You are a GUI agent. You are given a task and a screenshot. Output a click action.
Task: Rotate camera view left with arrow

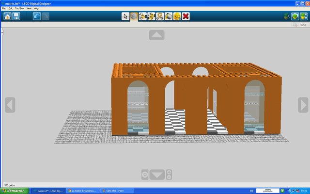pyautogui.click(x=10, y=105)
